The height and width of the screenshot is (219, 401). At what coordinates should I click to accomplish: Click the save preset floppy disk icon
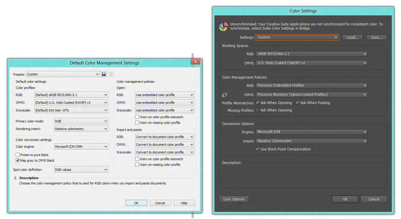[104, 74]
